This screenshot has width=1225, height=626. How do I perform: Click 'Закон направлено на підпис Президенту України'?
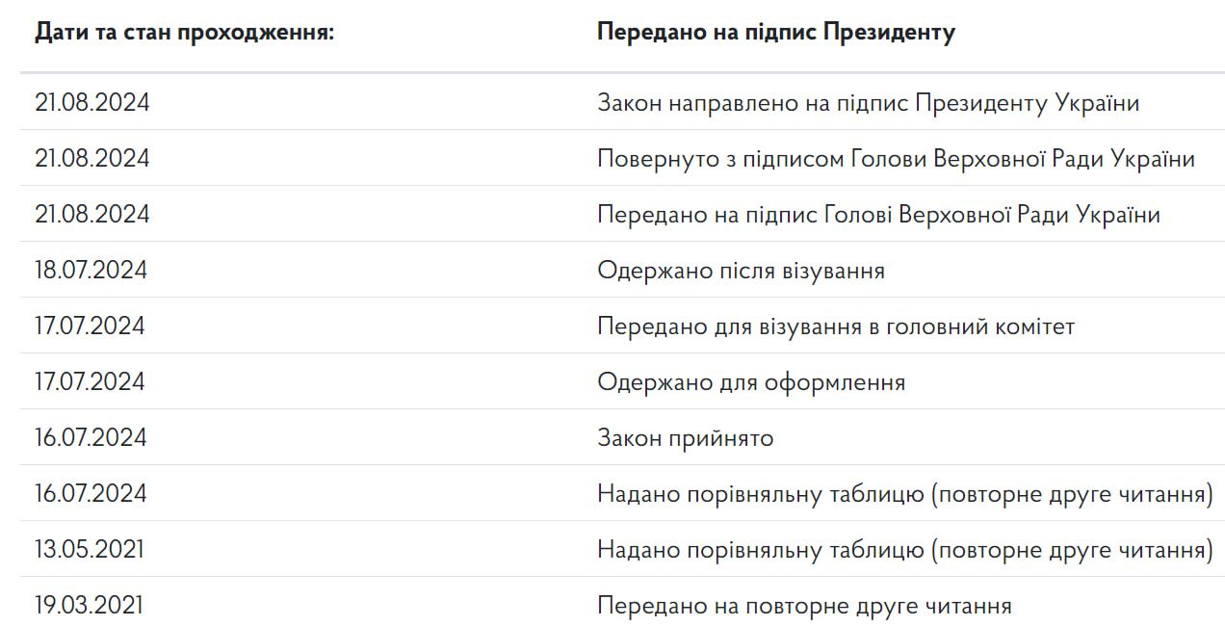(868, 102)
